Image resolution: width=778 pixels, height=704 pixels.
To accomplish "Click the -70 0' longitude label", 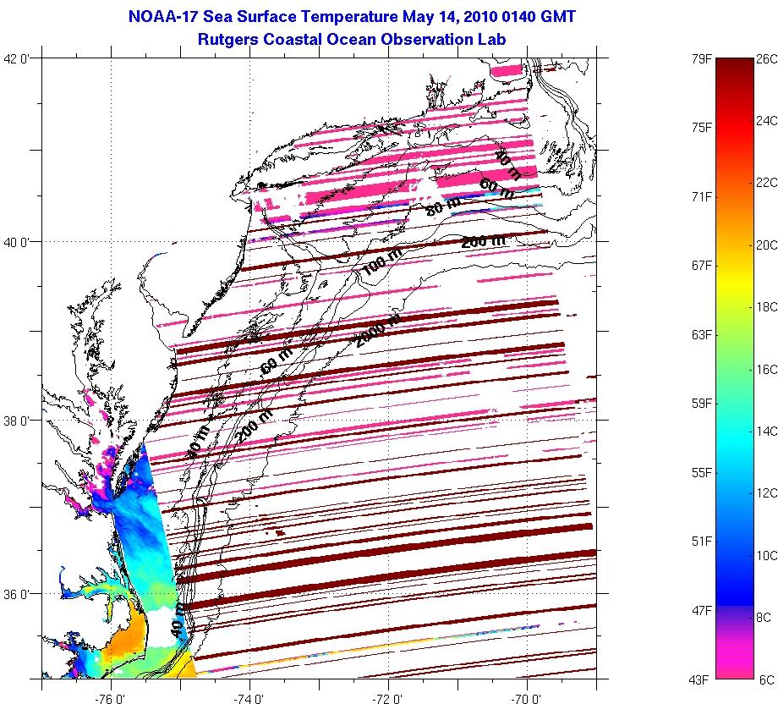I will pos(527,699).
